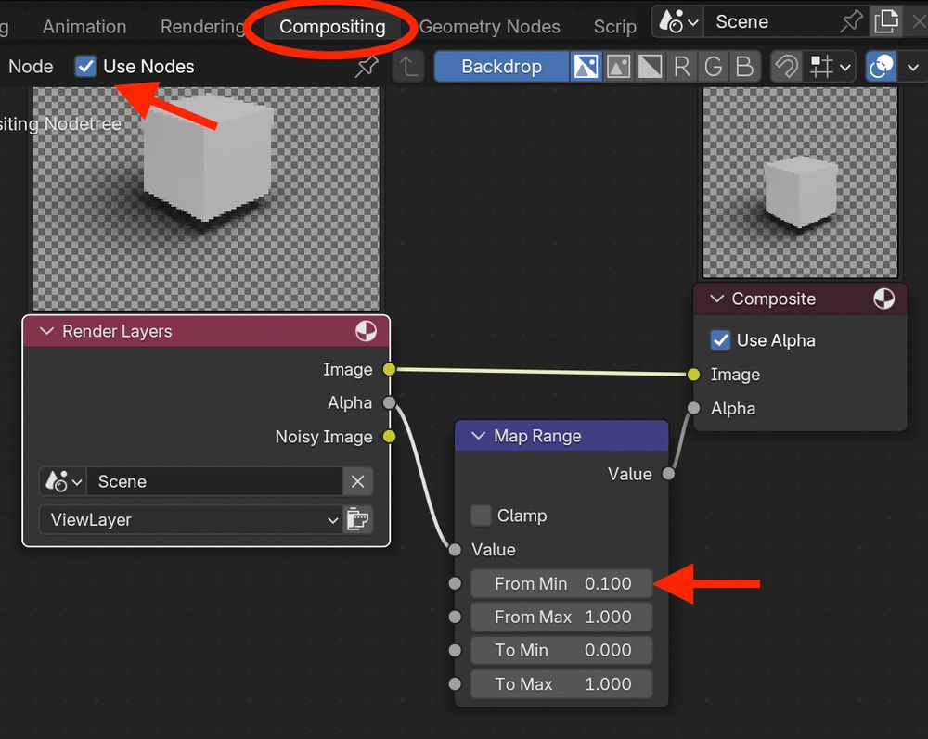928x739 pixels.
Task: Toggle the Use Alpha checkbox
Action: [720, 340]
